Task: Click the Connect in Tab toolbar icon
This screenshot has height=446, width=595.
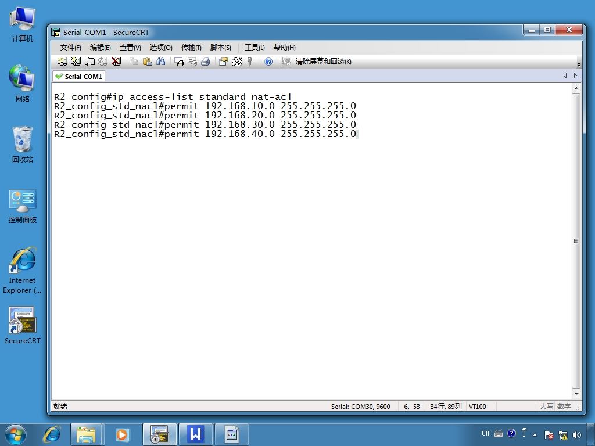Action: pyautogui.click(x=89, y=62)
